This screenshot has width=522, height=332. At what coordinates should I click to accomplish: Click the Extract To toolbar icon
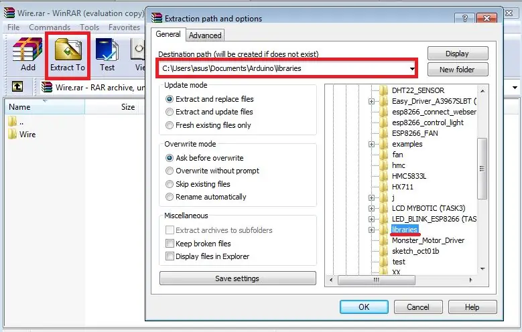(x=68, y=55)
